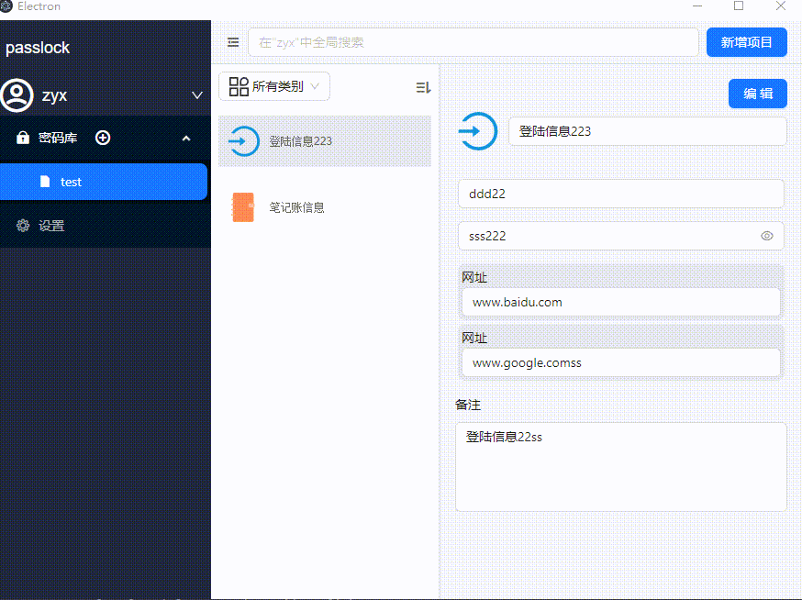
Task: Click the sort order icon above item list
Action: [423, 87]
